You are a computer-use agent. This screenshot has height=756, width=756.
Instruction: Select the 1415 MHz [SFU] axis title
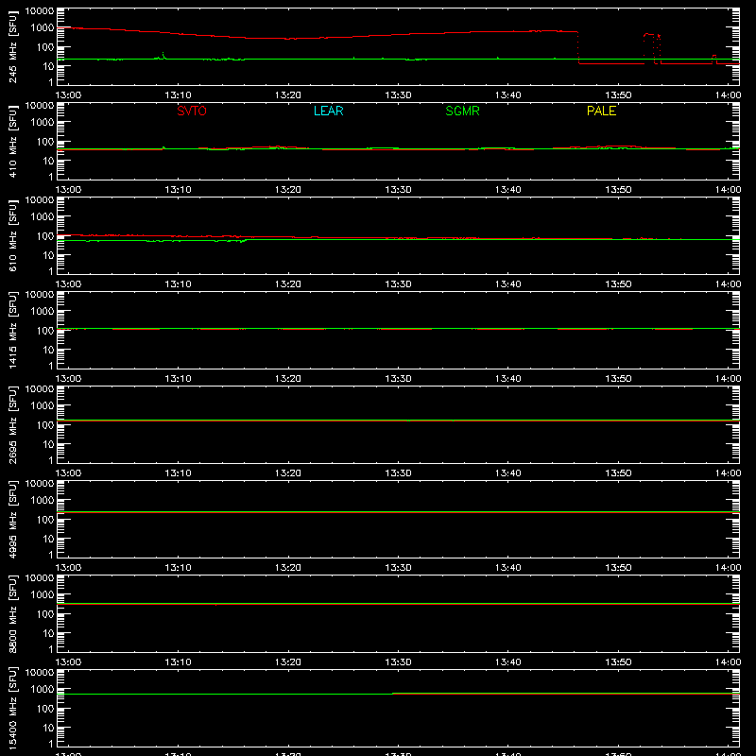pyautogui.click(x=13, y=330)
